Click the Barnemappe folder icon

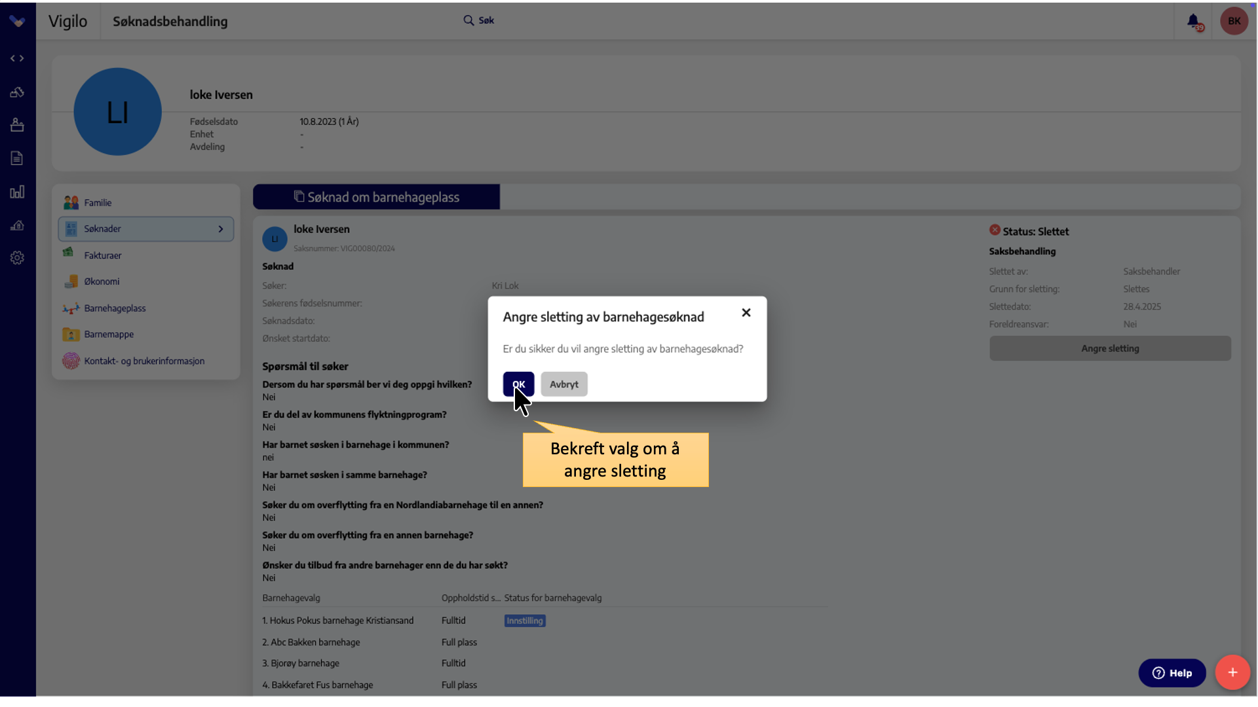[71, 335]
